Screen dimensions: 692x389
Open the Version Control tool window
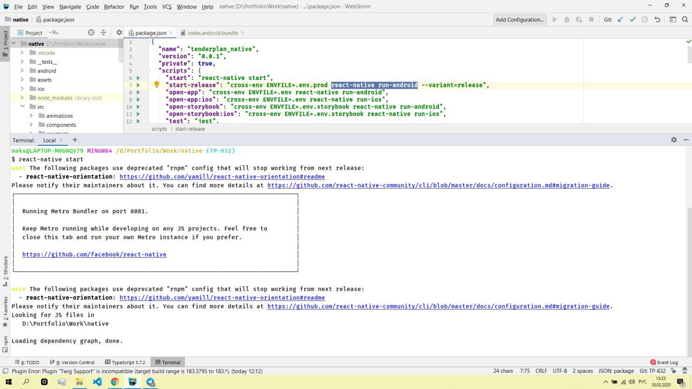point(72,362)
